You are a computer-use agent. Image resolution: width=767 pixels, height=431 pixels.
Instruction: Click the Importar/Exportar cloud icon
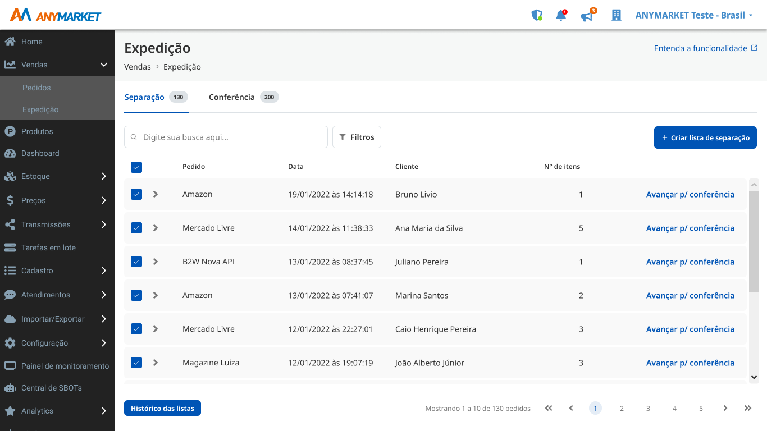pos(10,319)
